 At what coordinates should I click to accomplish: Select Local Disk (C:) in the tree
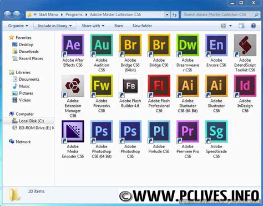[x=28, y=121]
